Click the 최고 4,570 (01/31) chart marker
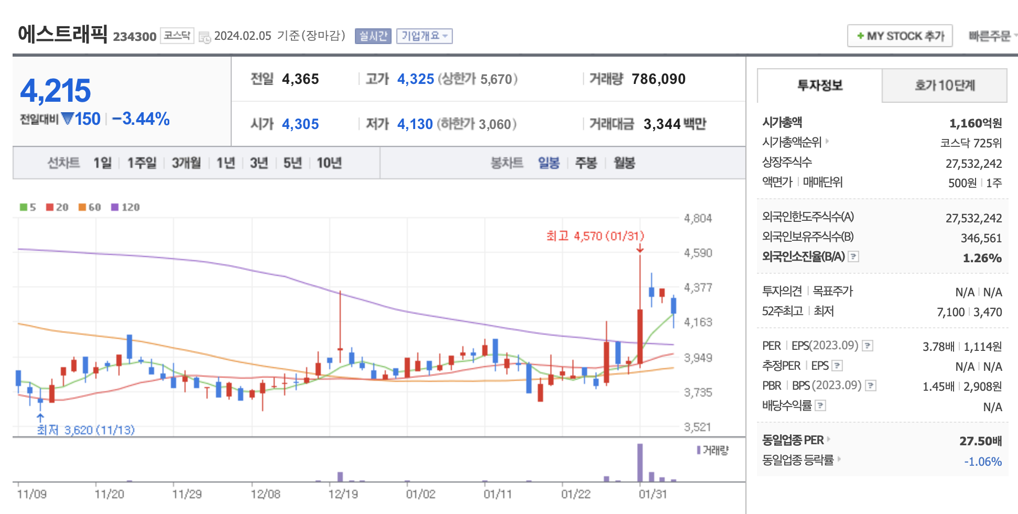 pos(595,236)
